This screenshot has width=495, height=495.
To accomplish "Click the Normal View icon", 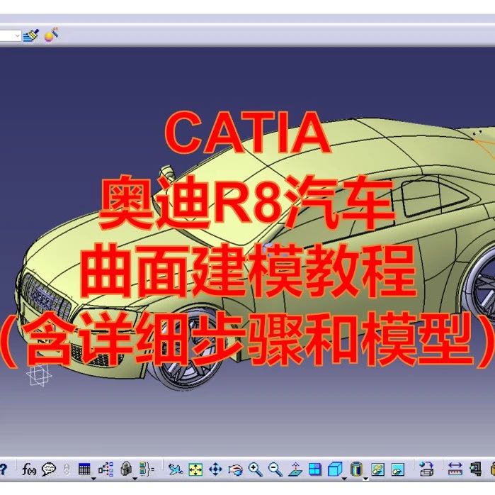I will pos(295,469).
